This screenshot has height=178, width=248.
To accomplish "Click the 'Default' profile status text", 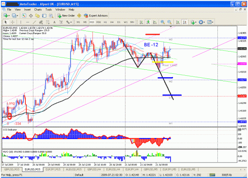I will (79, 175).
